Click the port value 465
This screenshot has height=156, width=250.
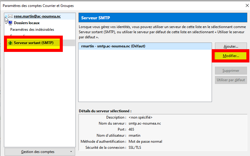click(131, 129)
